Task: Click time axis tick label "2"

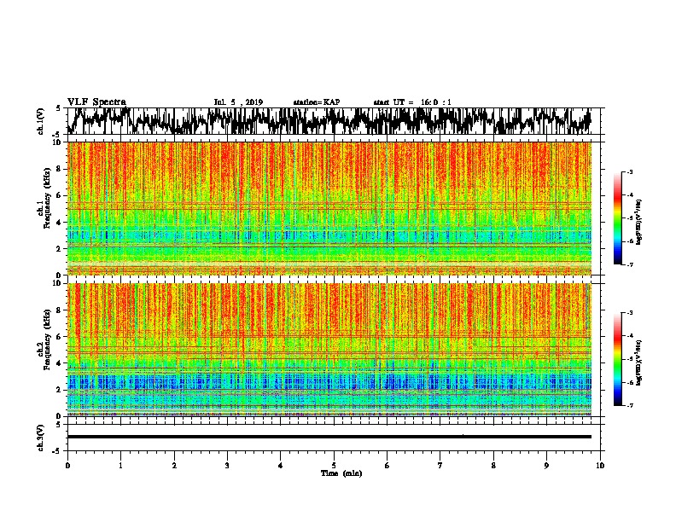Action: [174, 466]
